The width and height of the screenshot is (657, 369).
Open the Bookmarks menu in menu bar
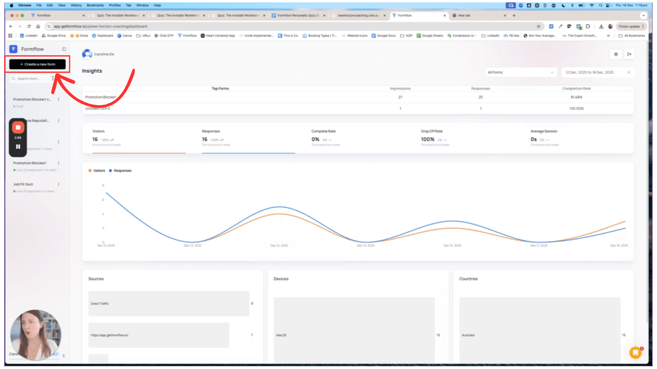95,5
